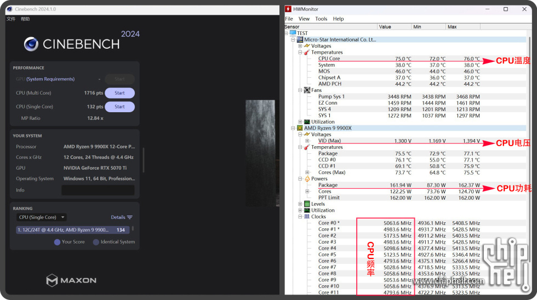Click the Levels icon
The width and height of the screenshot is (537, 300).
tap(307, 204)
